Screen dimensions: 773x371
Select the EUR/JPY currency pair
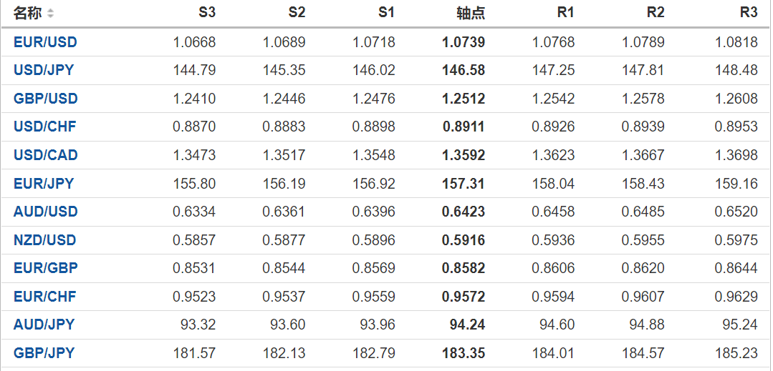coord(44,184)
